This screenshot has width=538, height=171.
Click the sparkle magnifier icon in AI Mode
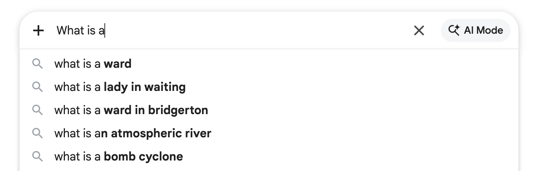[454, 30]
